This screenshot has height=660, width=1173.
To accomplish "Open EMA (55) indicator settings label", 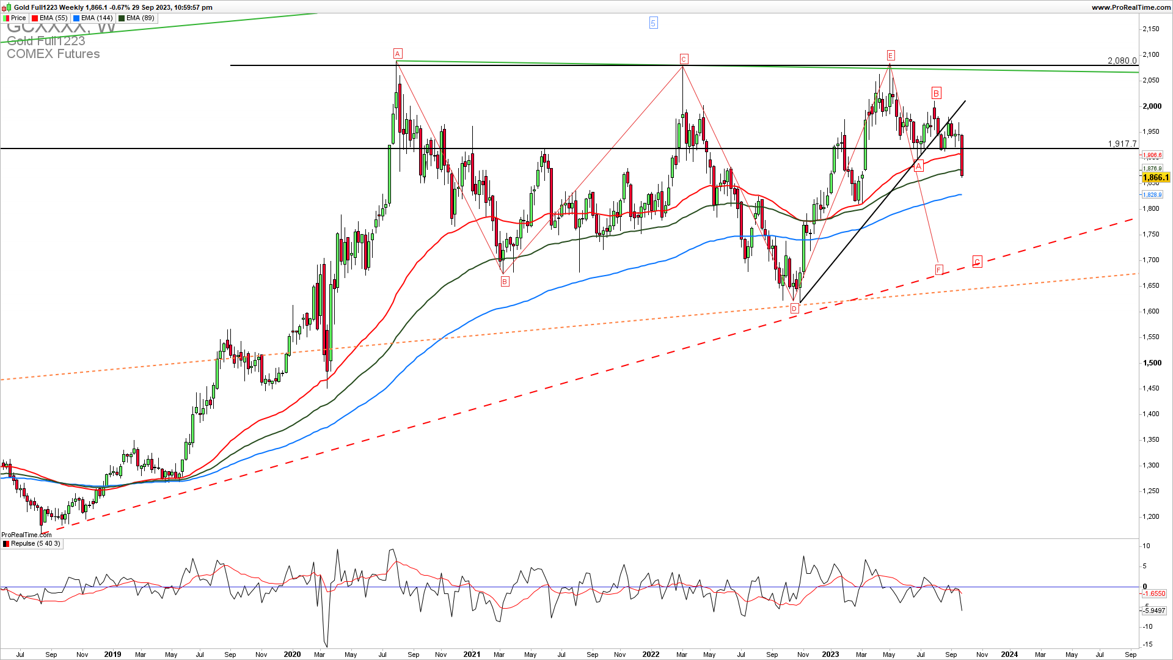I will click(x=54, y=18).
